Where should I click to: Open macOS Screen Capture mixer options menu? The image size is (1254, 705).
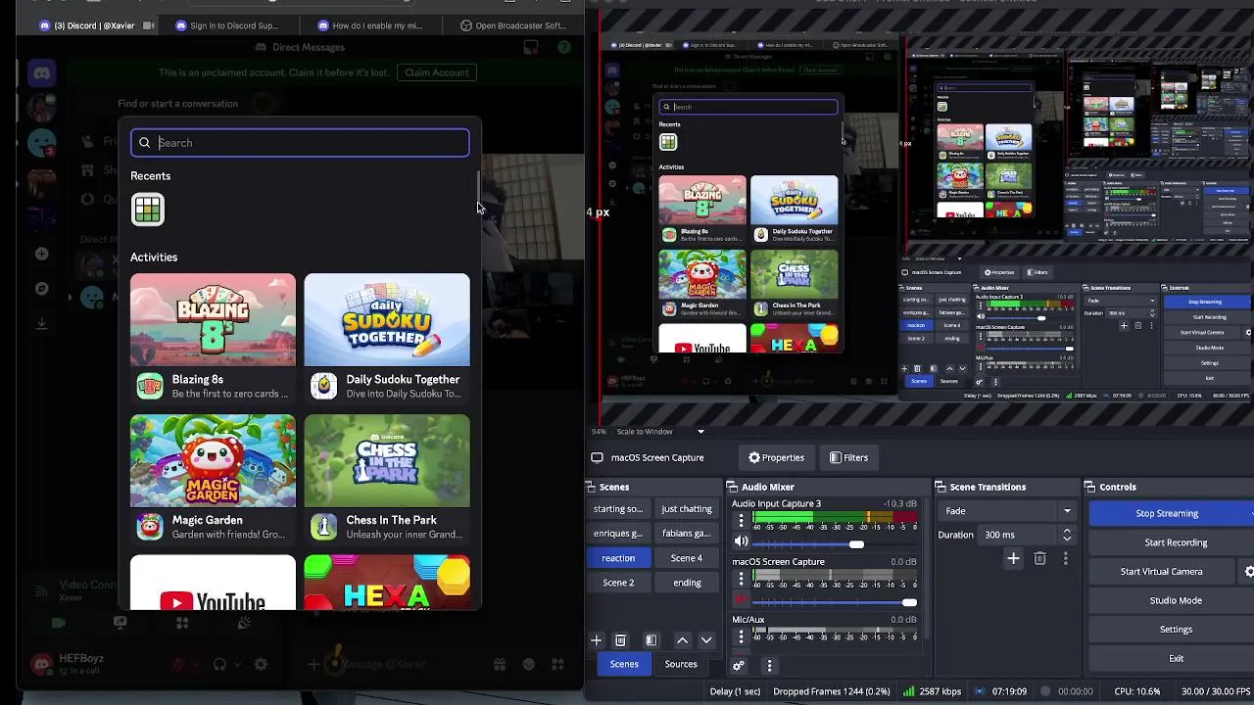click(741, 579)
